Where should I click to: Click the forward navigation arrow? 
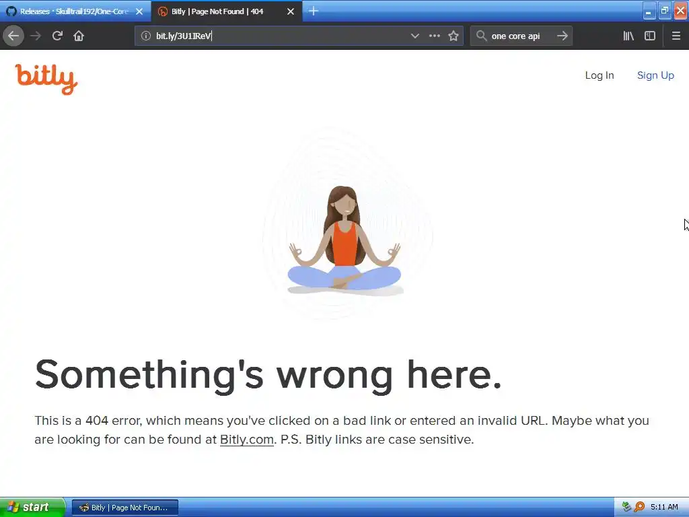[36, 36]
